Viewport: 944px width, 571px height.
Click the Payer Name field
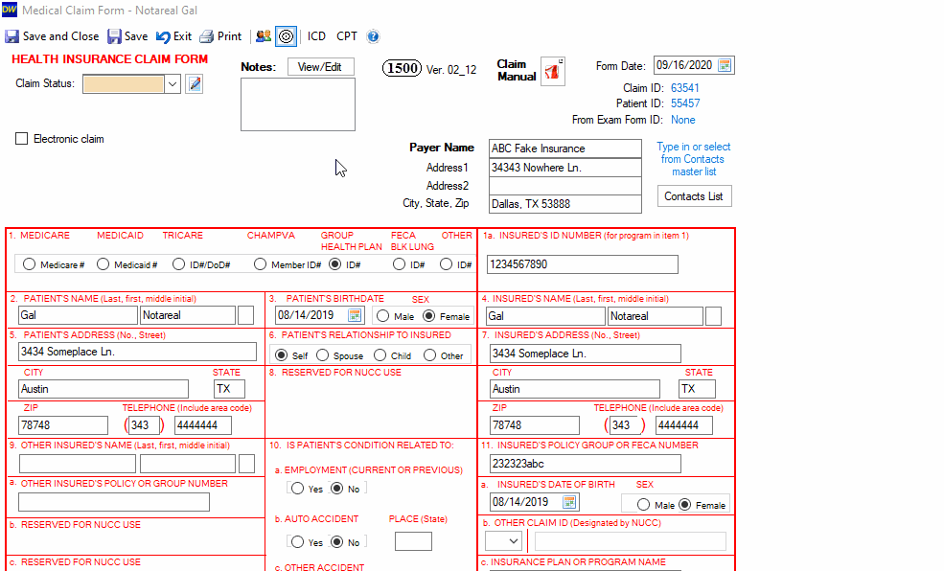tap(564, 148)
